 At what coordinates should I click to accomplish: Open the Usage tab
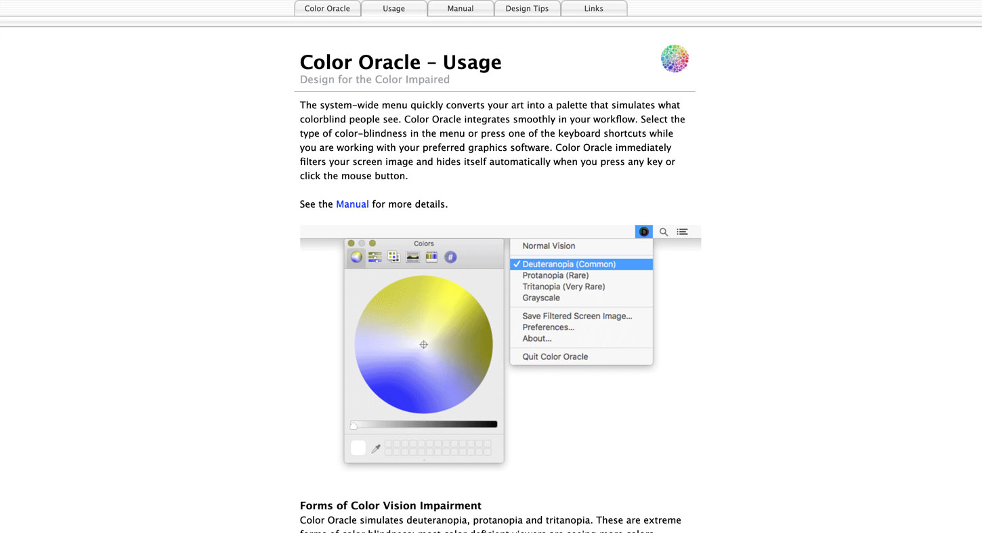pos(393,9)
